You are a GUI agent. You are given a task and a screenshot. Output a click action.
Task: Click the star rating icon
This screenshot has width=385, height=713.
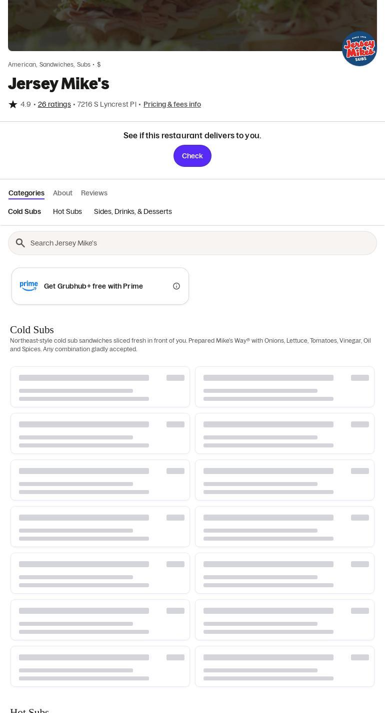pyautogui.click(x=13, y=104)
